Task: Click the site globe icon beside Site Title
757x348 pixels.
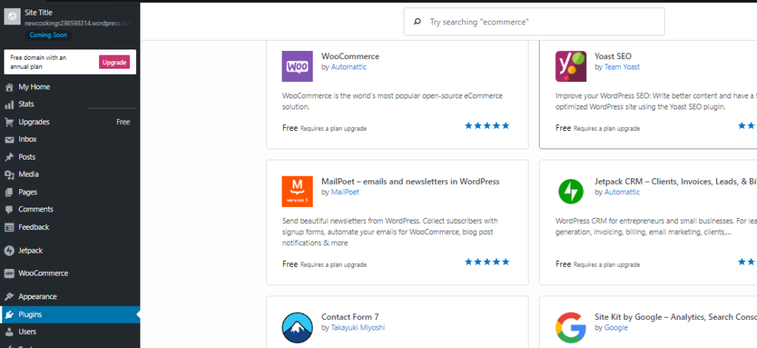Action: [13, 16]
